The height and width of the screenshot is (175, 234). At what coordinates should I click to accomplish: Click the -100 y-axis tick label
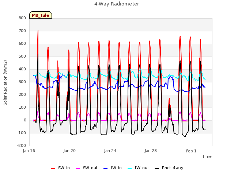(22, 133)
